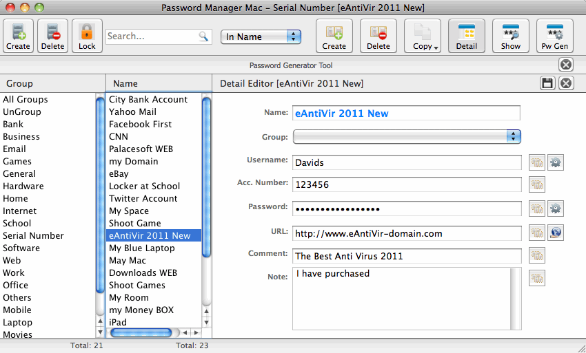The width and height of the screenshot is (586, 353).
Task: Copy the Username field value
Action: (536, 162)
